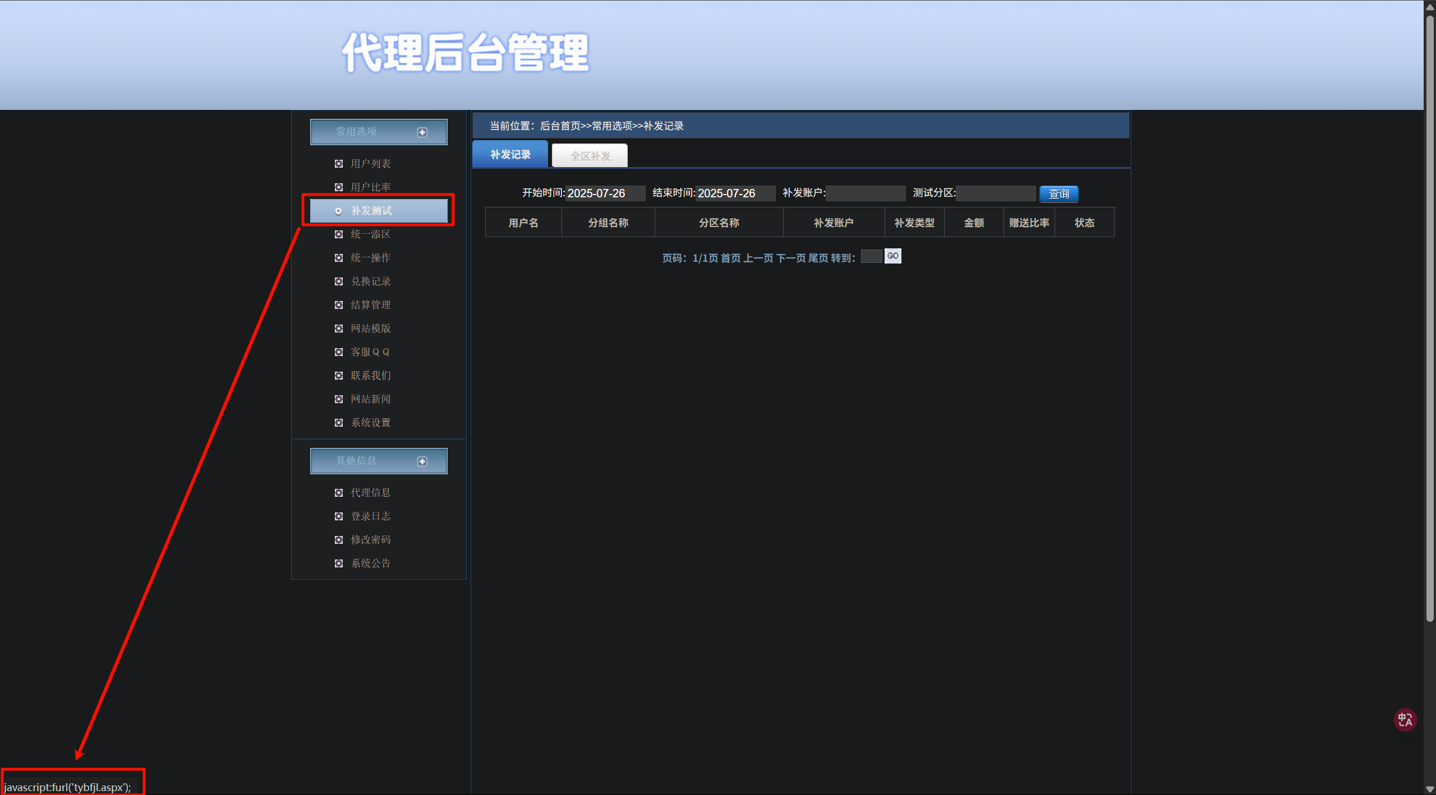Click the vertical scrollbar down arrow
The width and height of the screenshot is (1436, 795).
coord(1430,789)
